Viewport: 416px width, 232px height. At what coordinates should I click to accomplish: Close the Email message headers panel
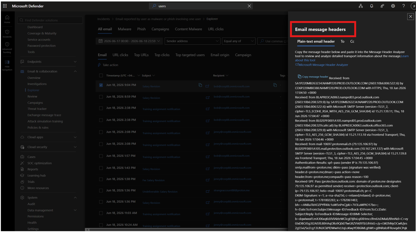click(x=410, y=17)
